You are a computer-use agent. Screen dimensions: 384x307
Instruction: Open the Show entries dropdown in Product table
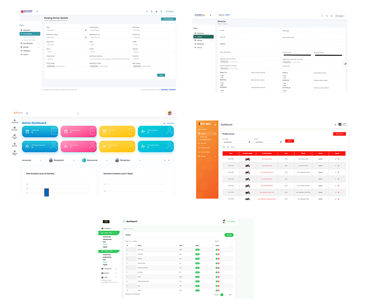tap(130, 240)
